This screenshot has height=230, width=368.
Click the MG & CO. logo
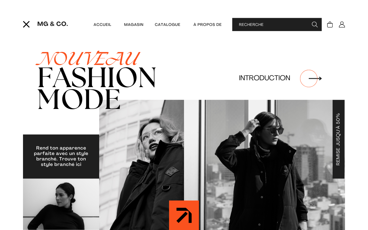53,24
